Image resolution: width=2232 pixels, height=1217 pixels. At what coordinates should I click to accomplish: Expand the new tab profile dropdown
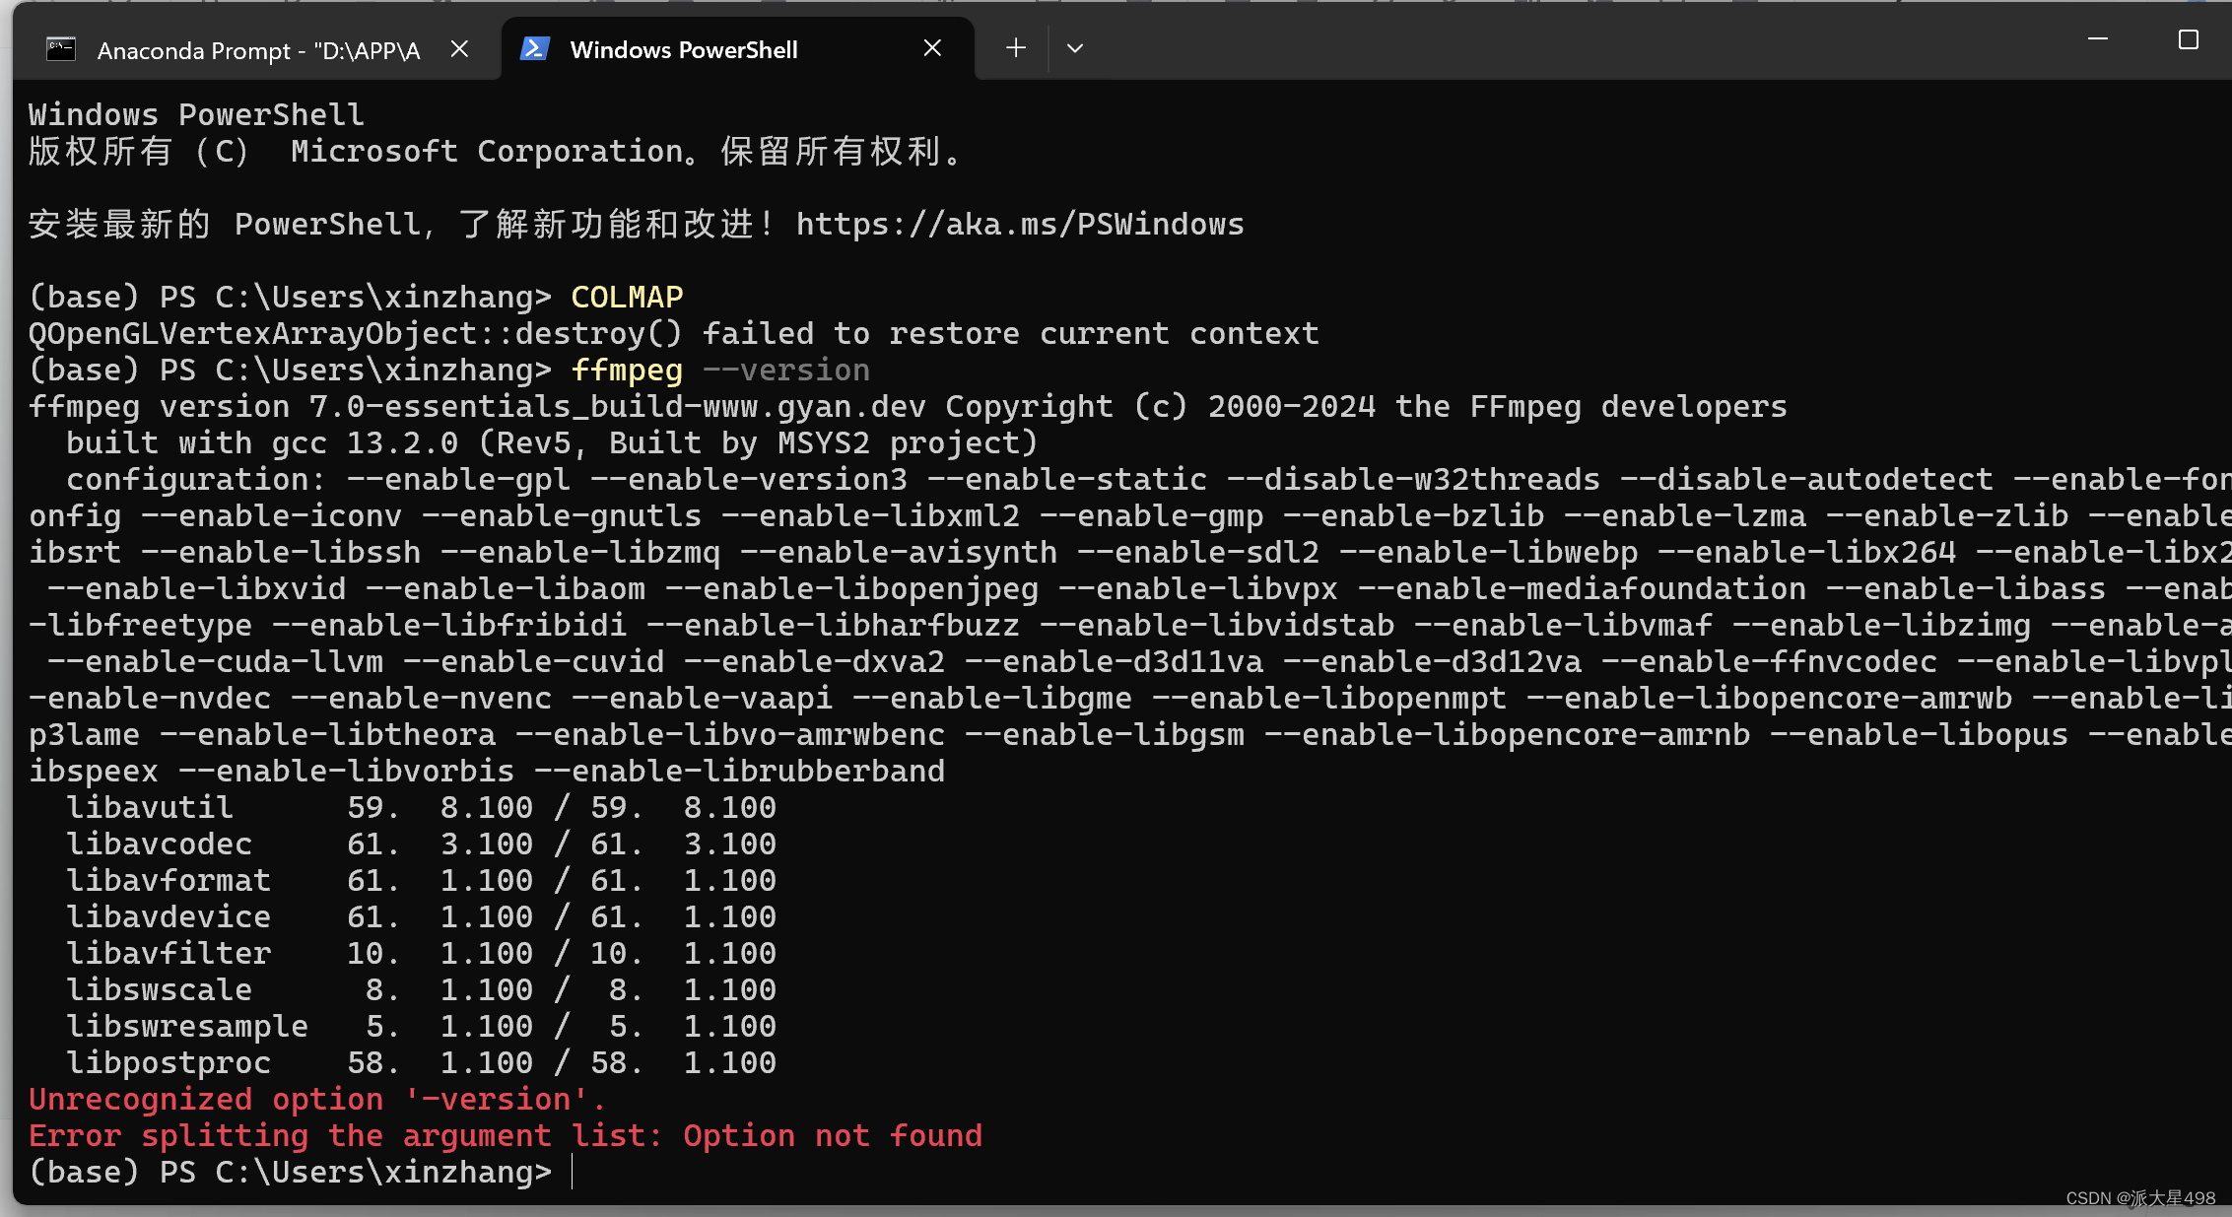1075,48
